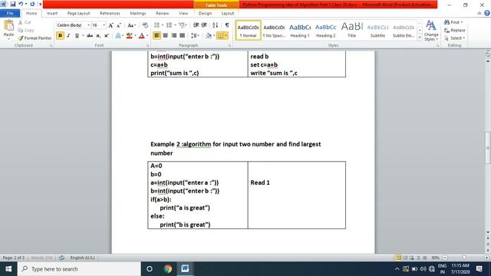The width and height of the screenshot is (491, 276).
Task: Toggle Italic formatting
Action: (x=68, y=36)
